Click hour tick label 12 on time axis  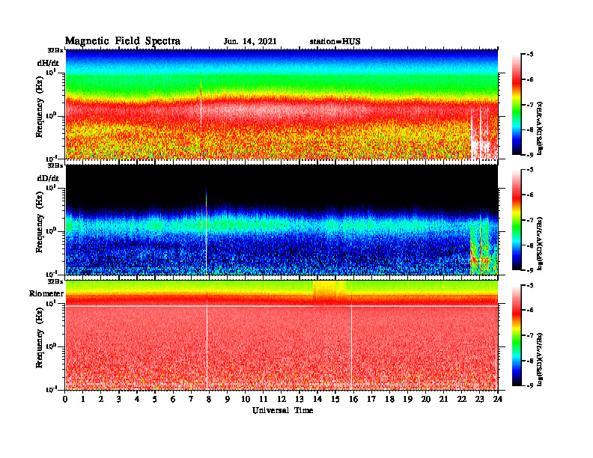click(x=282, y=400)
